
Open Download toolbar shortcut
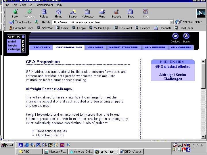[x=123, y=28]
